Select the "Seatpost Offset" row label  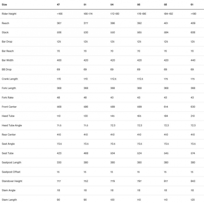[x=11, y=172]
